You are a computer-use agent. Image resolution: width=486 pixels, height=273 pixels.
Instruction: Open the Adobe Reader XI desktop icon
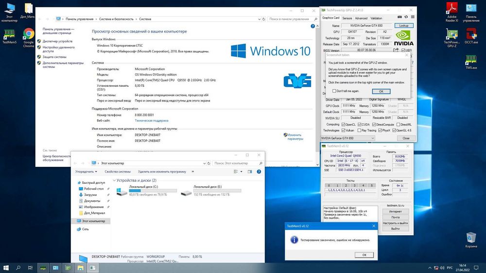point(451,13)
